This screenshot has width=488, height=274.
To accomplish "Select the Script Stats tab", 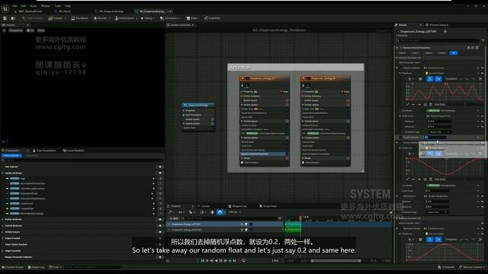I will (268, 206).
